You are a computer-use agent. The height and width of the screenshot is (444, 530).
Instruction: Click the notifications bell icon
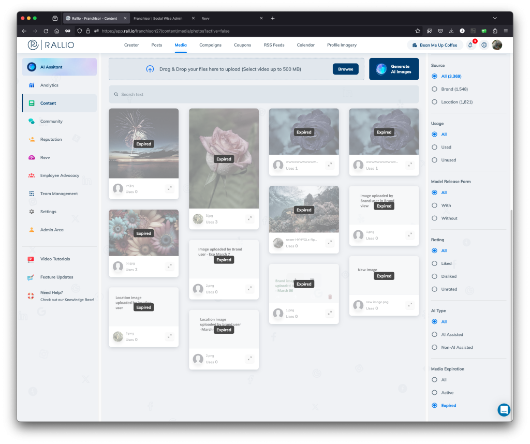(x=470, y=45)
